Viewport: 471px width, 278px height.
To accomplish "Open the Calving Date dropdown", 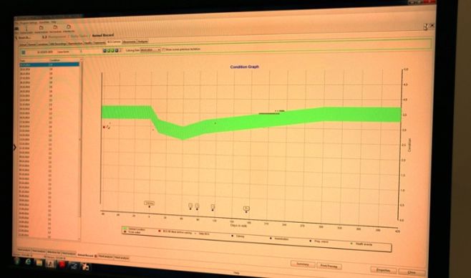I will (x=150, y=50).
